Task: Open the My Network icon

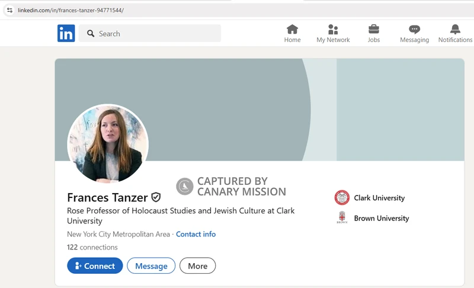Action: click(x=333, y=30)
